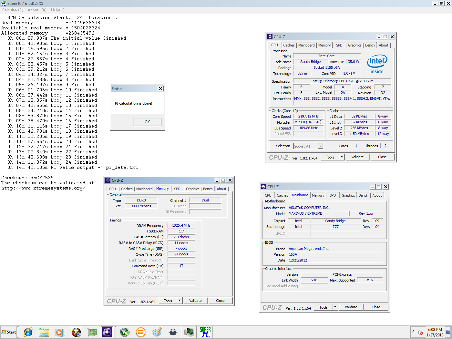
Task: Click Validate in the Intel Core CPU-Z window
Action: click(x=357, y=157)
